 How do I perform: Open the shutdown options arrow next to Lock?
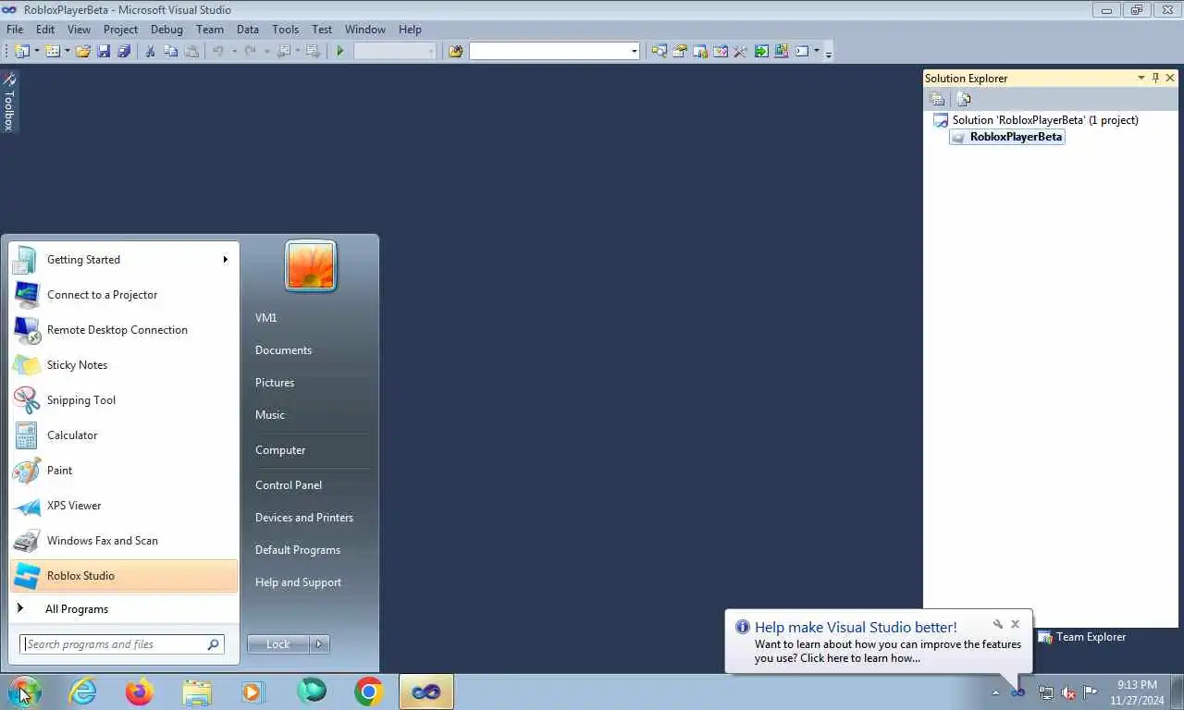click(x=320, y=644)
